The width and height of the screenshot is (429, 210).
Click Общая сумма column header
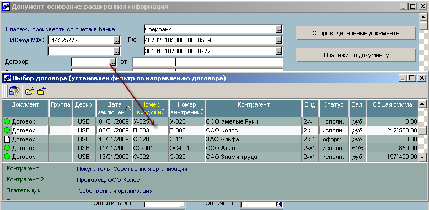pyautogui.click(x=392, y=108)
